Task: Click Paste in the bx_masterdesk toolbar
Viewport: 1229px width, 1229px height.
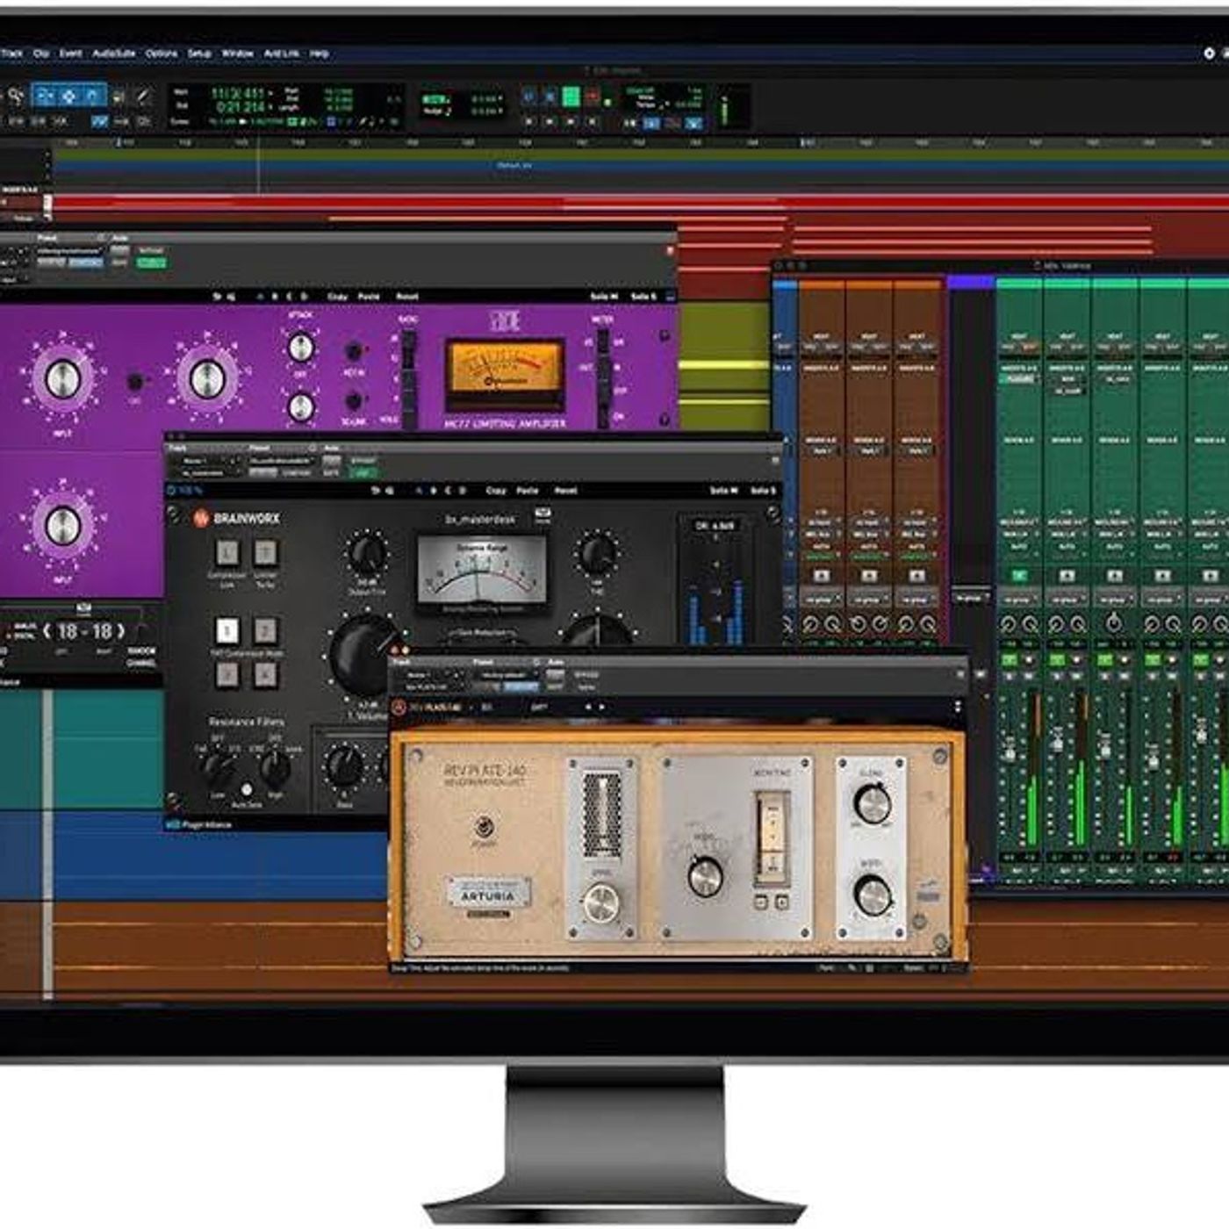Action: 528,491
